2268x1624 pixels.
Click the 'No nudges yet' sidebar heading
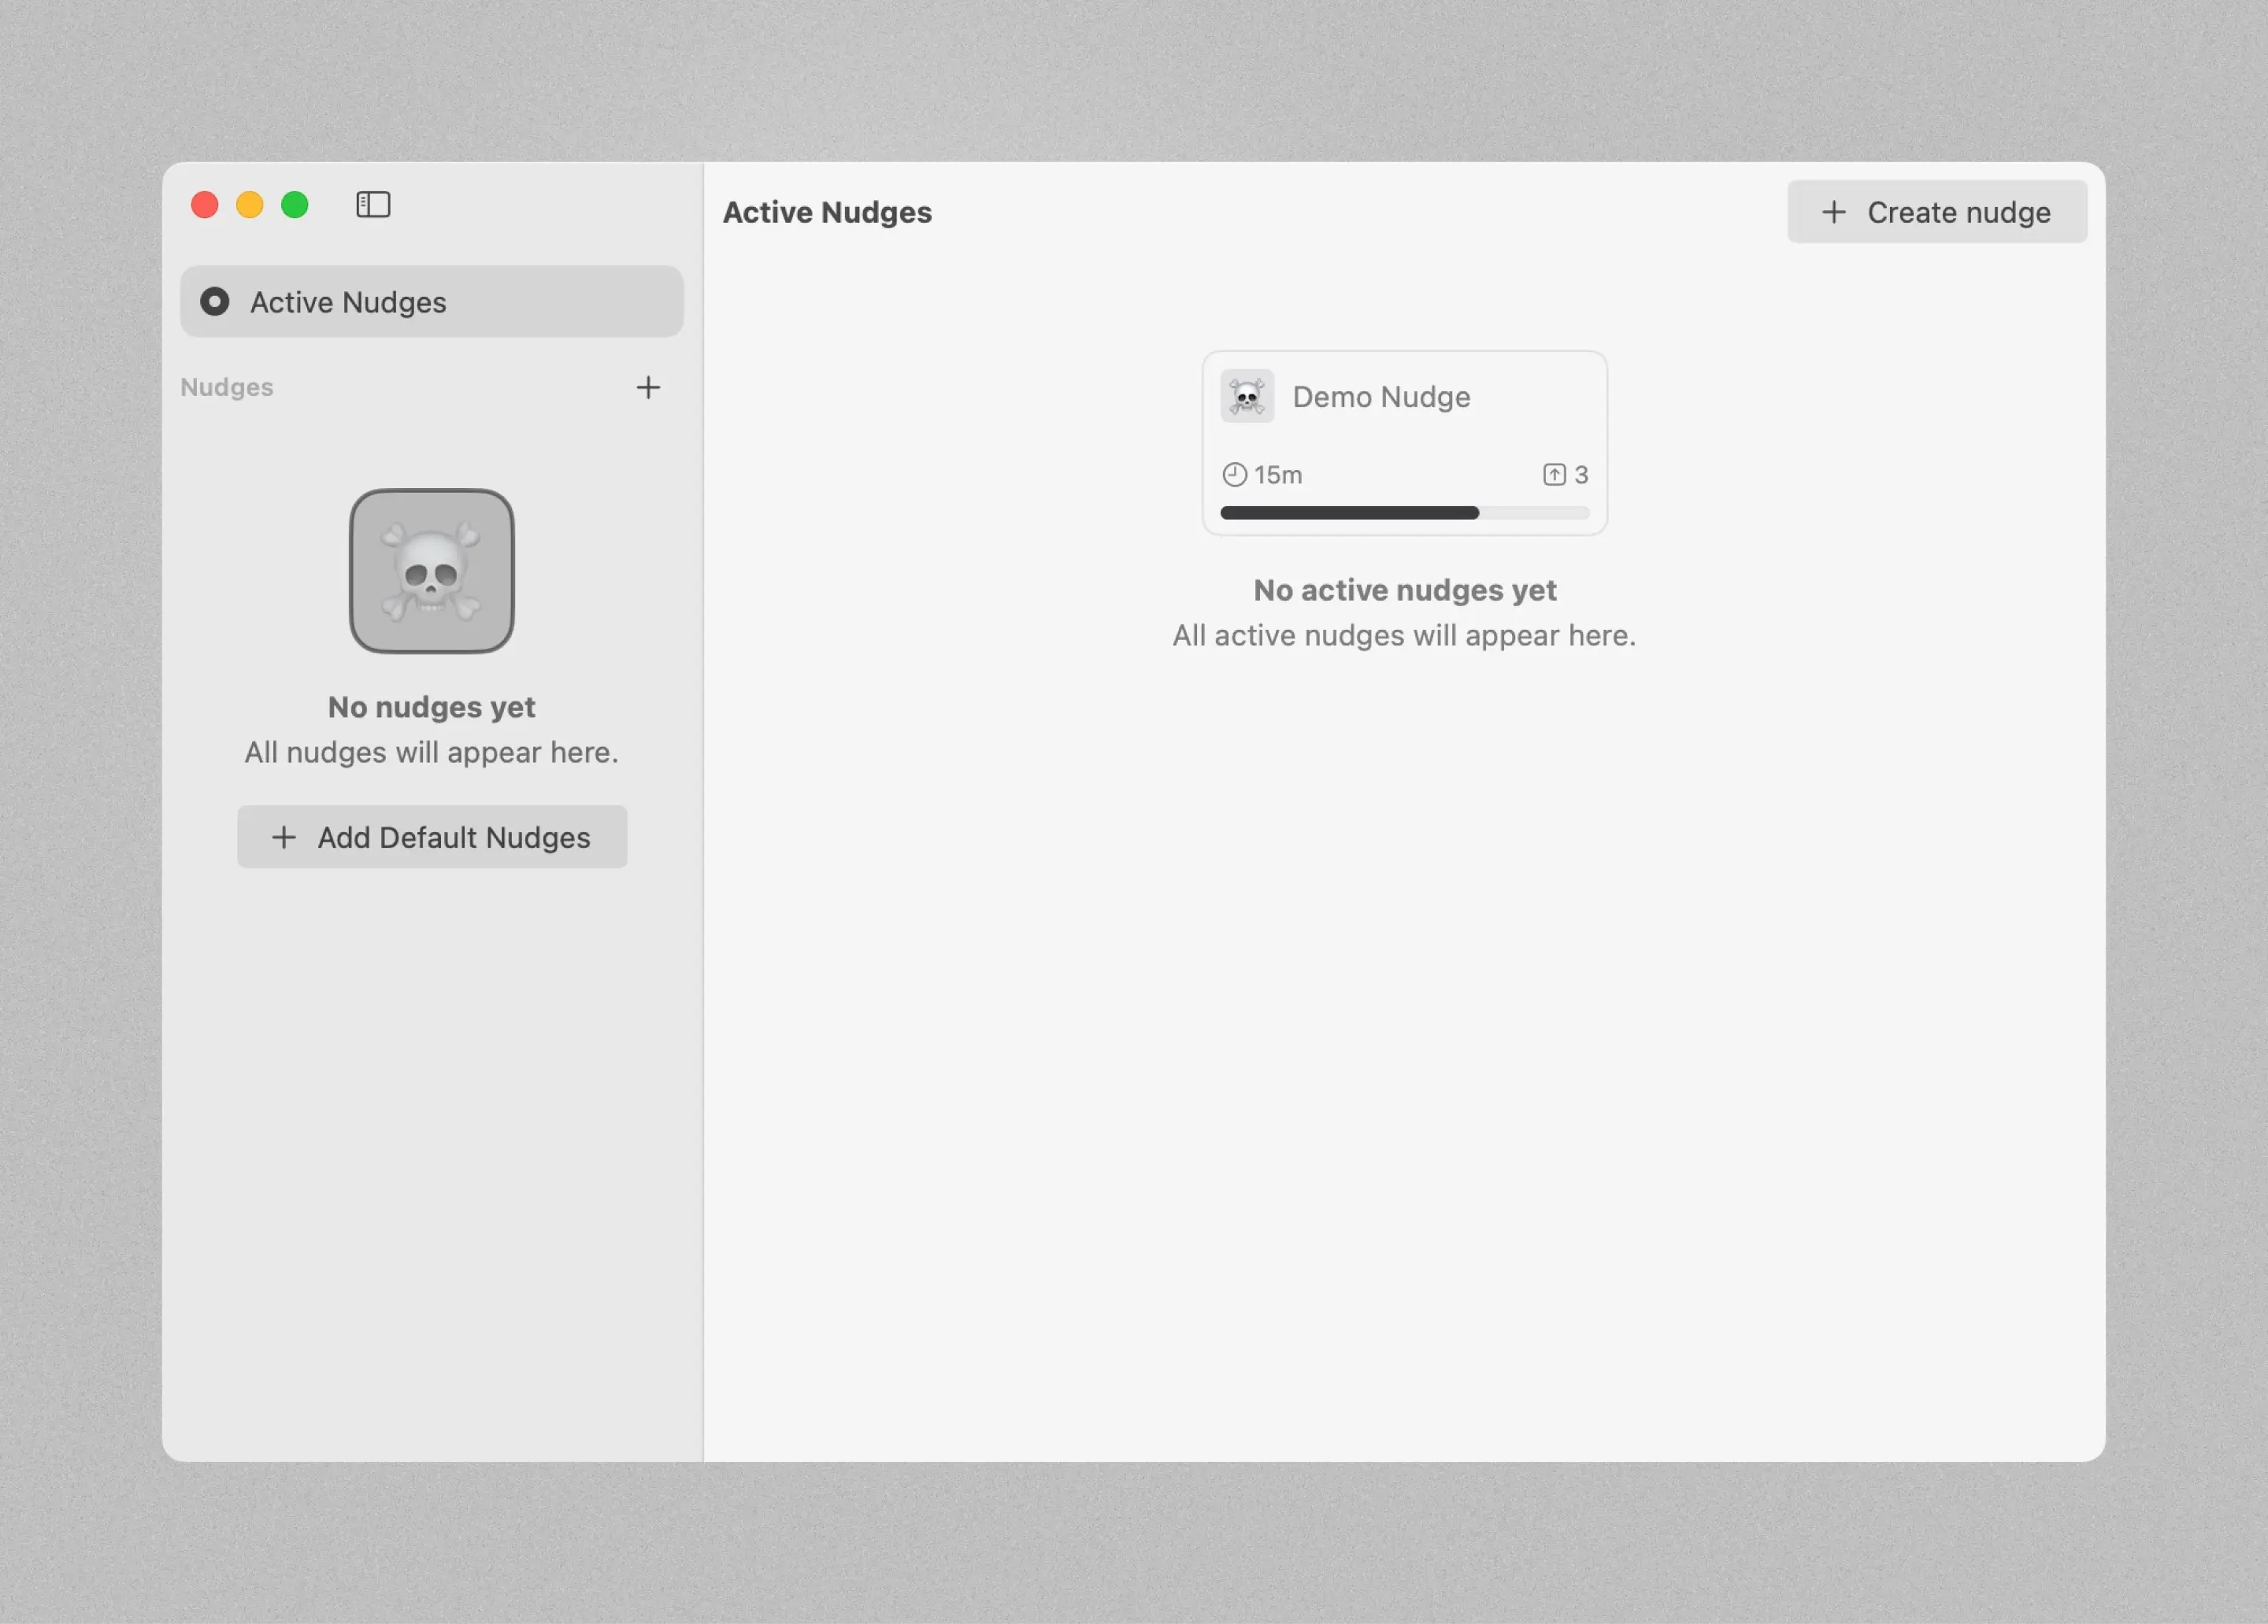(431, 708)
